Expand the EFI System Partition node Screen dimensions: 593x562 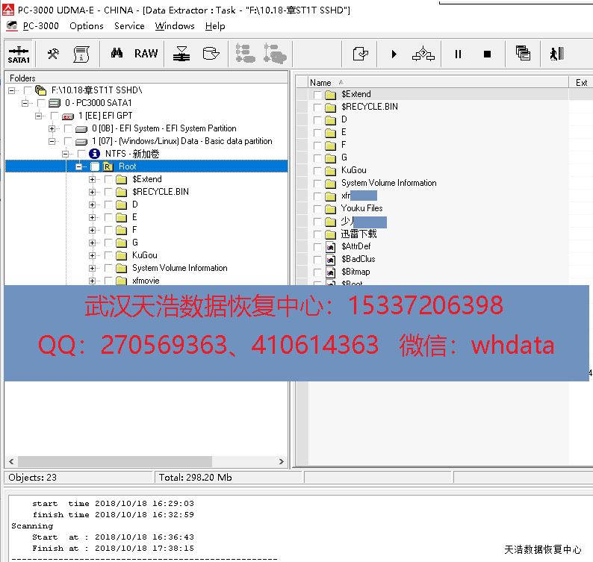pyautogui.click(x=52, y=128)
